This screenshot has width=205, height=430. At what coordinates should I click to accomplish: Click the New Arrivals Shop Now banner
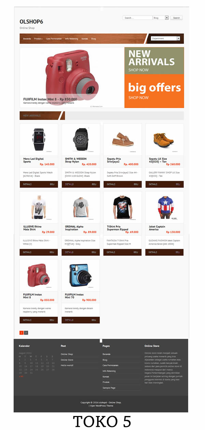154,61
